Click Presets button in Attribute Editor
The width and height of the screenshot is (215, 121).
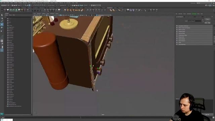(207, 21)
